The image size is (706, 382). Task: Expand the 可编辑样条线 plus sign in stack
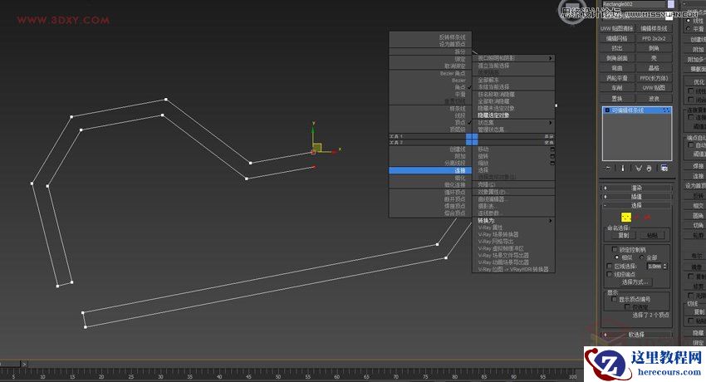(607, 110)
